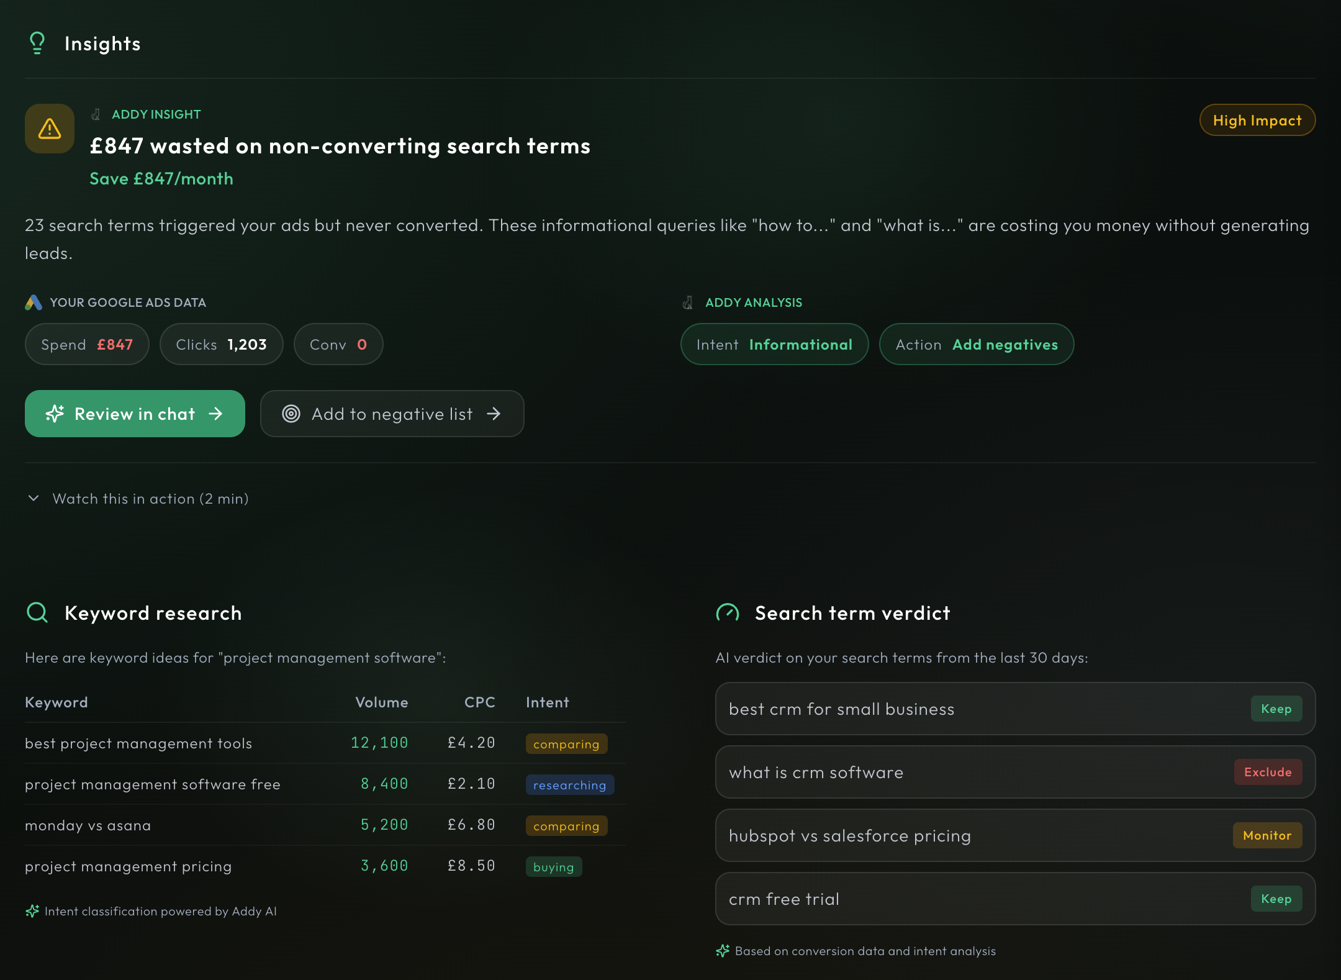The height and width of the screenshot is (980, 1341).
Task: Click the target icon on negative list button
Action: click(x=291, y=414)
